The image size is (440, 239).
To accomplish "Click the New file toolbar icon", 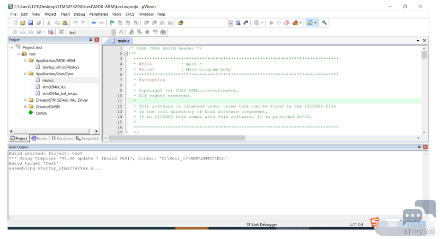I will [15, 23].
